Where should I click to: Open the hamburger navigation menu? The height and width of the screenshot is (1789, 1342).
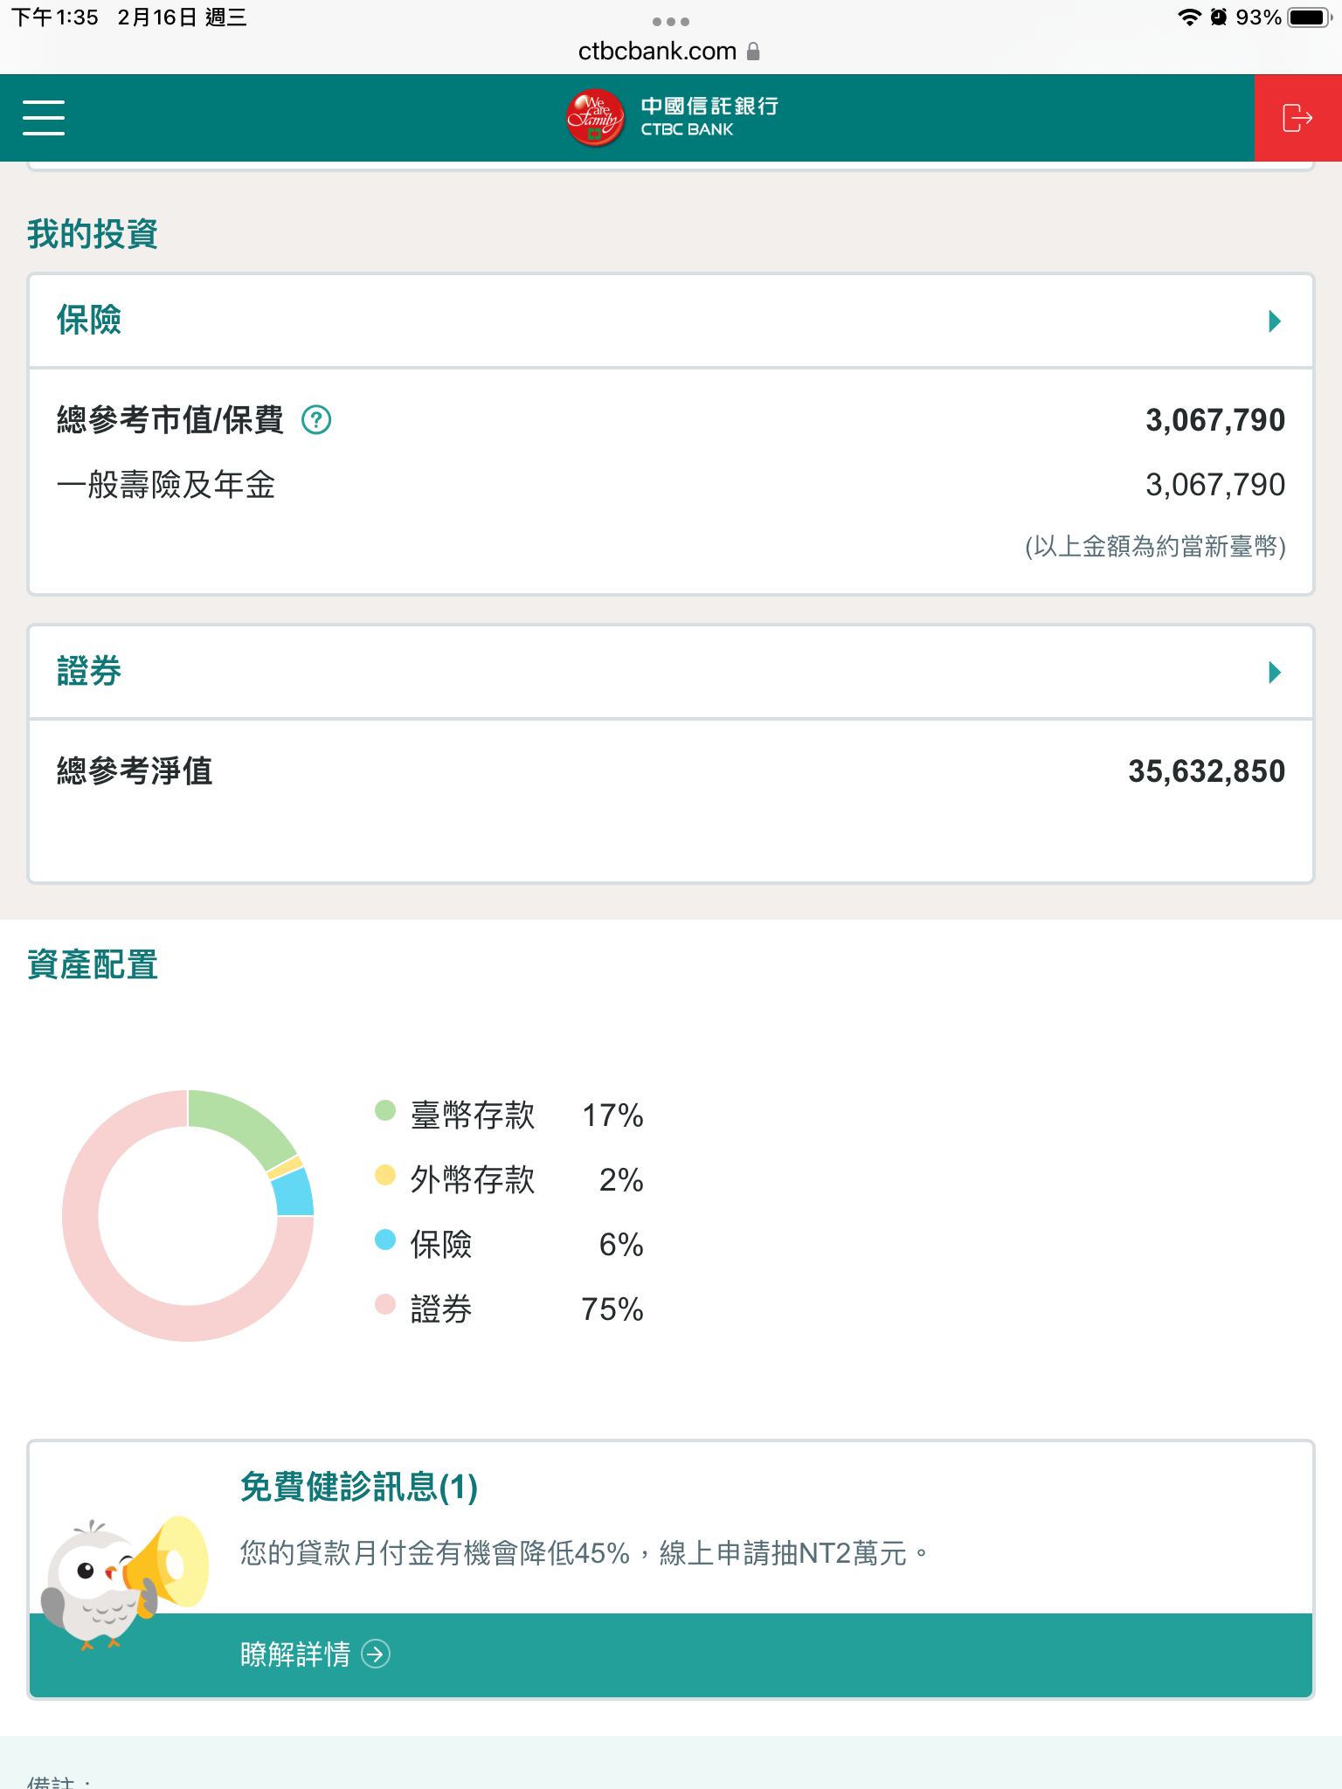44,118
